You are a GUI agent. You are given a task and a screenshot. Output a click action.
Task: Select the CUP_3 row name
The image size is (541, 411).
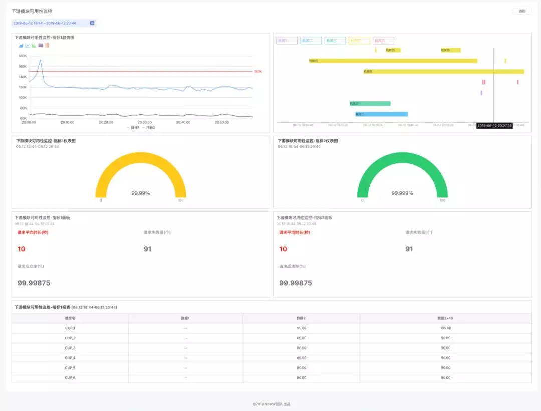[x=70, y=348]
